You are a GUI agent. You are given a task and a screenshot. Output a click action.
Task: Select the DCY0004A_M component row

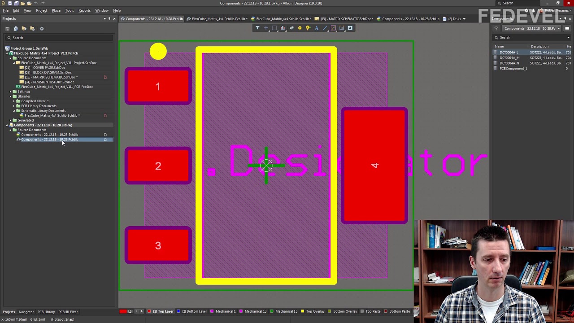(532, 58)
